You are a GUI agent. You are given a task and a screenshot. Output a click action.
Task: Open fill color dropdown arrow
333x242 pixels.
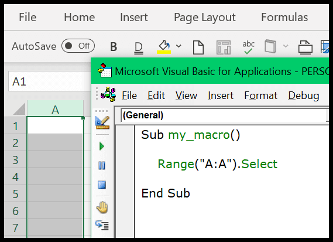click(179, 46)
